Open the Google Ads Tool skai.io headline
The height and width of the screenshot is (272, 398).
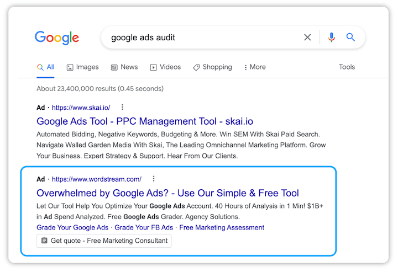pyautogui.click(x=145, y=121)
